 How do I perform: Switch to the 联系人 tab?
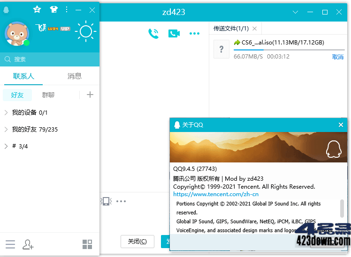pyautogui.click(x=23, y=76)
